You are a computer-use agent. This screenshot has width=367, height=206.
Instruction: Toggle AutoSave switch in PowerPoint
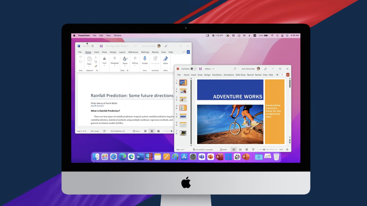193,69
